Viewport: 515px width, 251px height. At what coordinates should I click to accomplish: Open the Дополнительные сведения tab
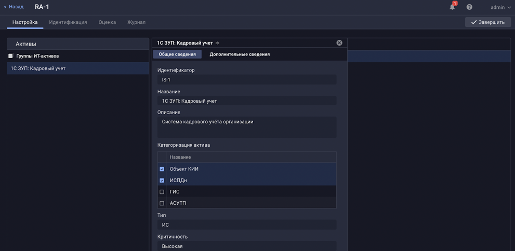click(x=240, y=54)
